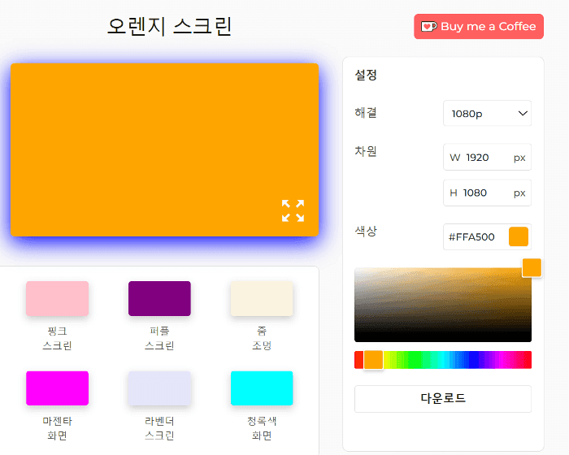This screenshot has width=569, height=455.
Task: Click the orange hue slider handle
Action: pos(373,360)
